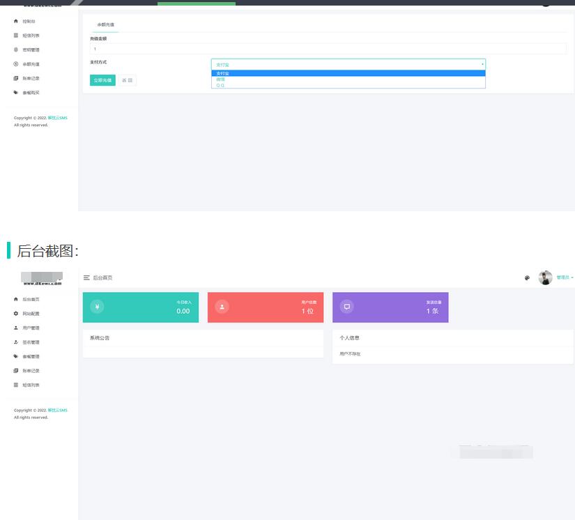Image resolution: width=575 pixels, height=520 pixels.
Task: Choose 微信 from the payment dropdown list
Action: [221, 79]
